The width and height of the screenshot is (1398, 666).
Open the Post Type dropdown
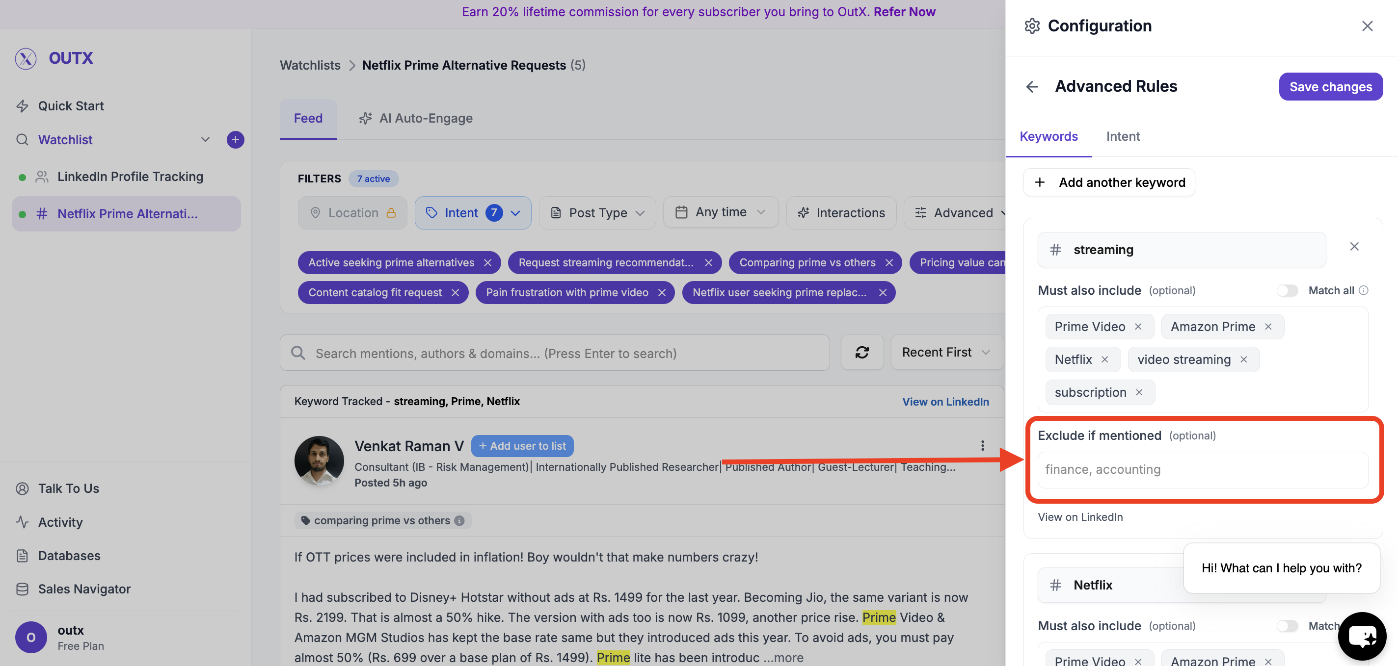597,212
